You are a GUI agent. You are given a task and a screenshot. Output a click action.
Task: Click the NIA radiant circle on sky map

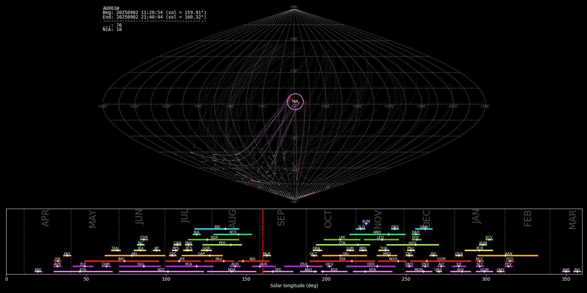tap(295, 102)
